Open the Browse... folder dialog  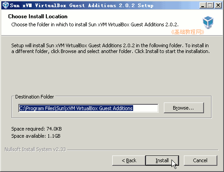[x=184, y=108]
